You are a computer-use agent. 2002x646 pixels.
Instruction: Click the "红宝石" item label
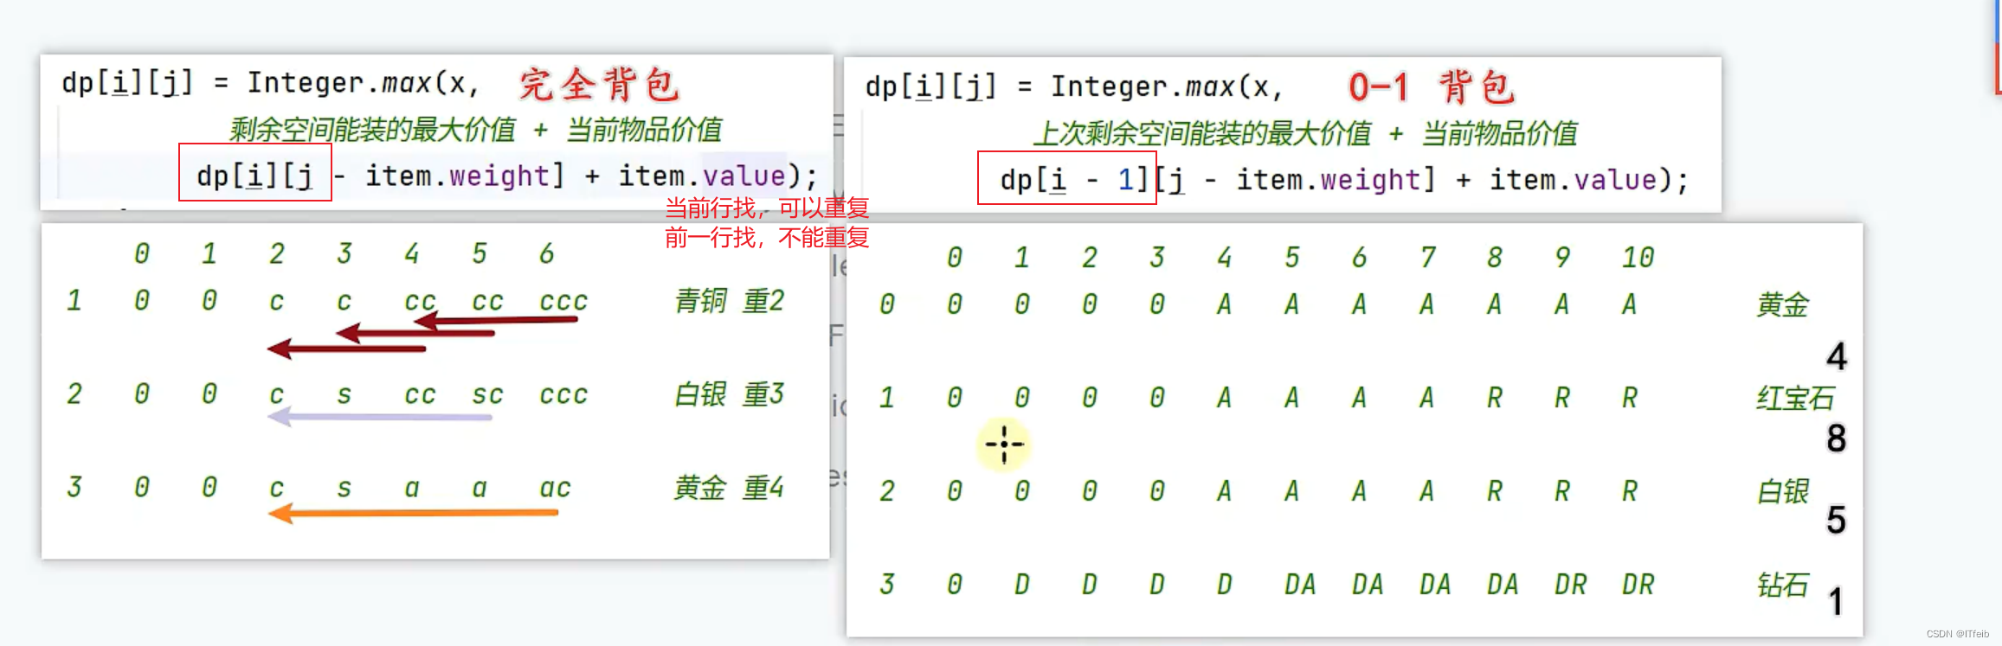pyautogui.click(x=1794, y=398)
